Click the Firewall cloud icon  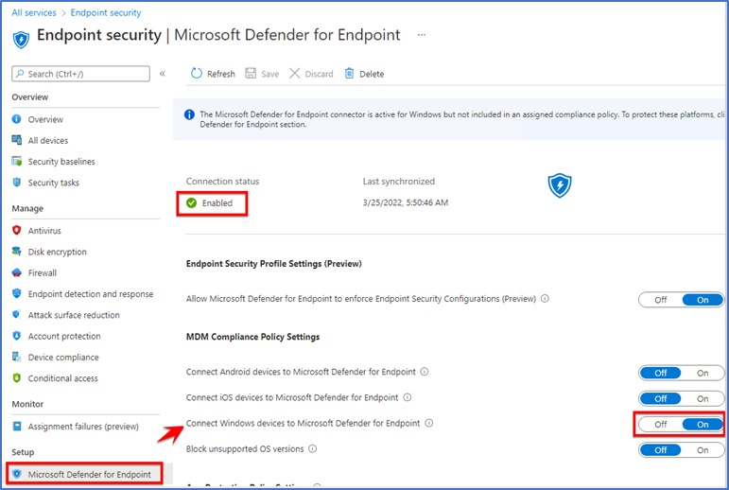[17, 272]
